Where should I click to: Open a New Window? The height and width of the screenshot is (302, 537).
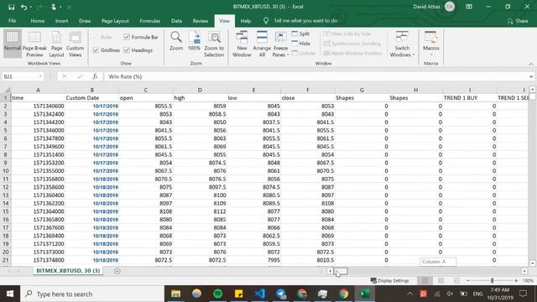pos(242,44)
